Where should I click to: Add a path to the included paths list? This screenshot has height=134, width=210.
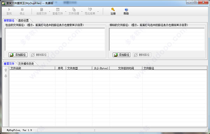click(18, 55)
